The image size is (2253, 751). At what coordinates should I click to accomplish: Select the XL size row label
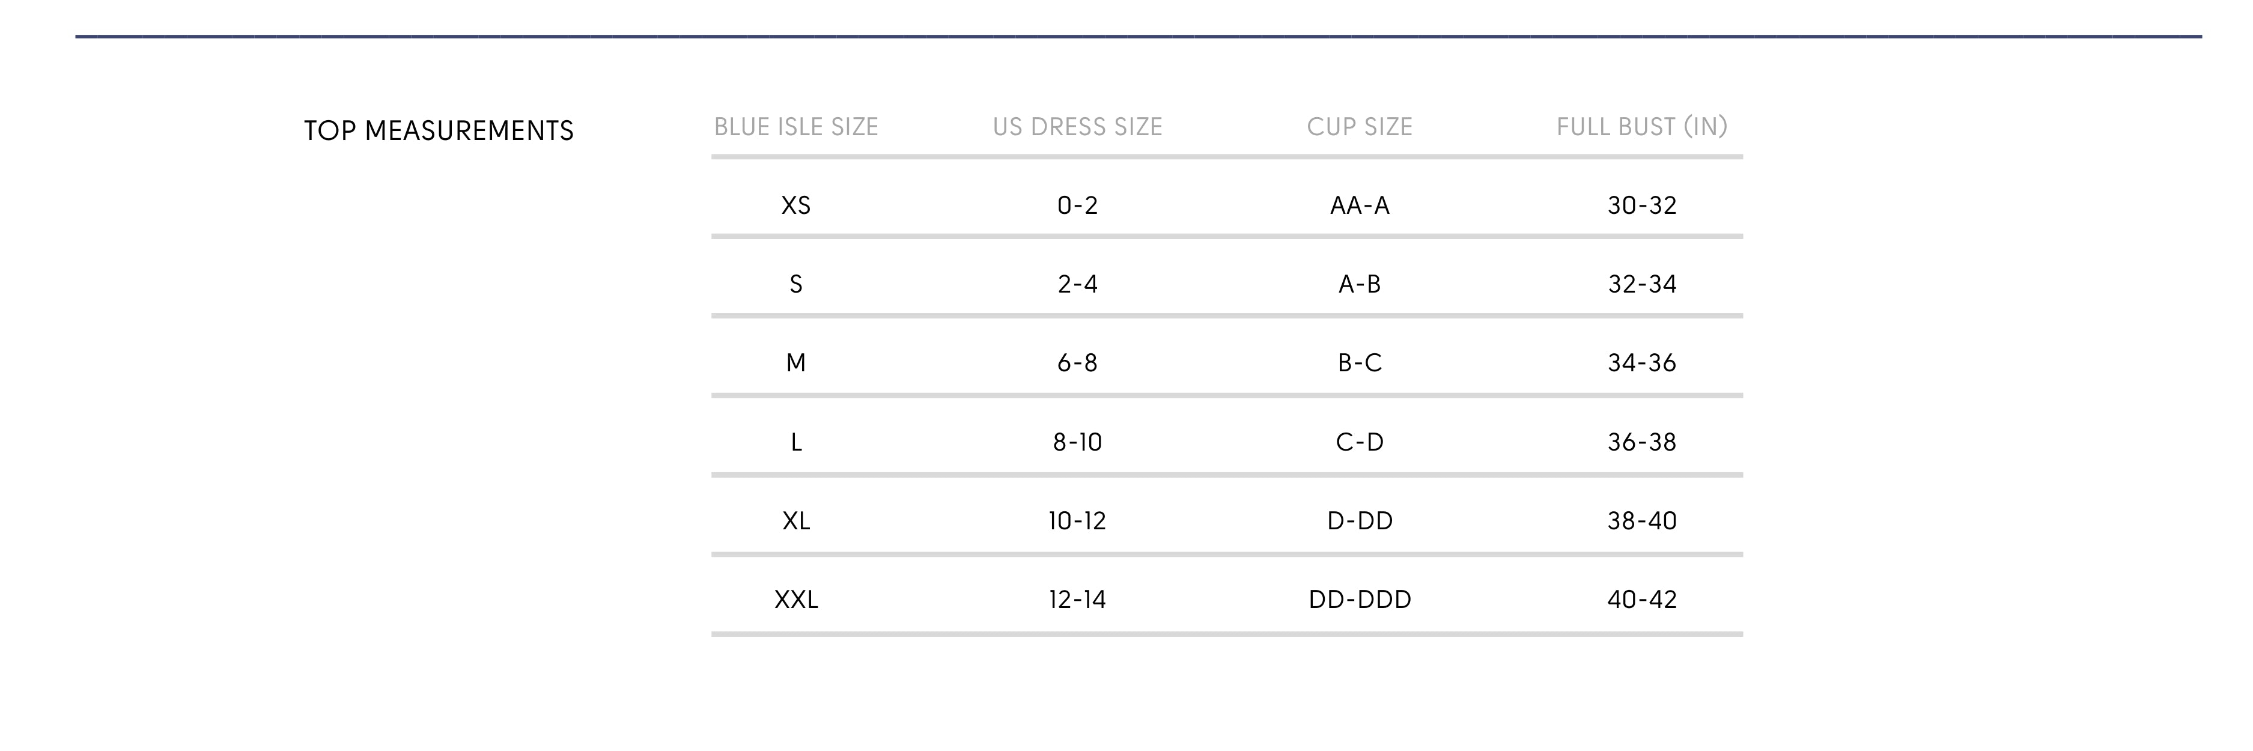coord(796,521)
